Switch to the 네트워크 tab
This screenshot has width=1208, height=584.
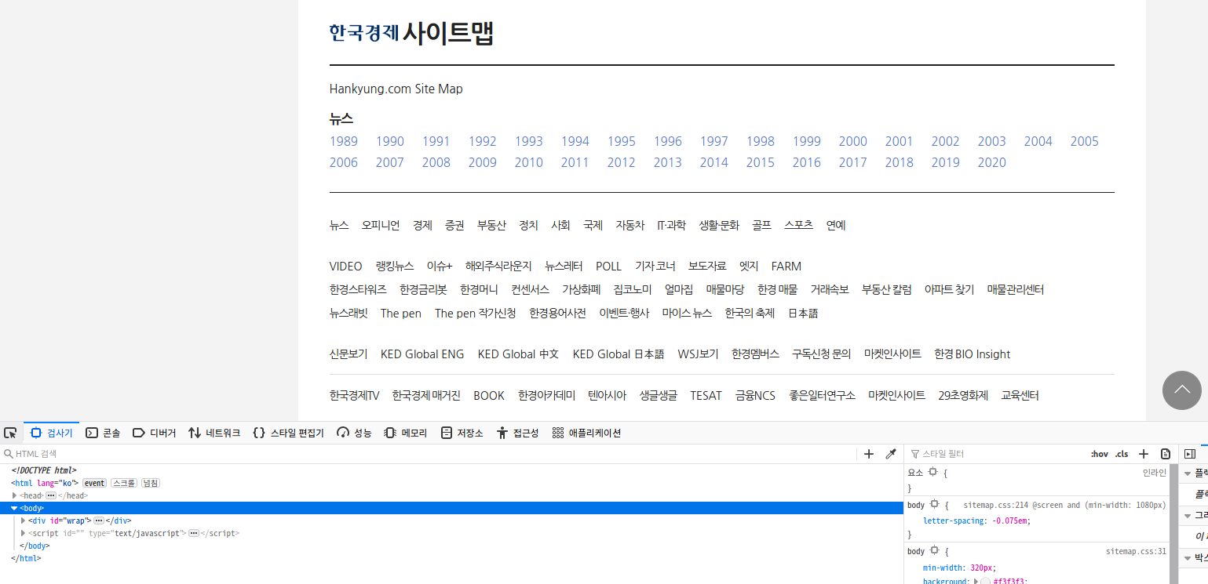[214, 433]
